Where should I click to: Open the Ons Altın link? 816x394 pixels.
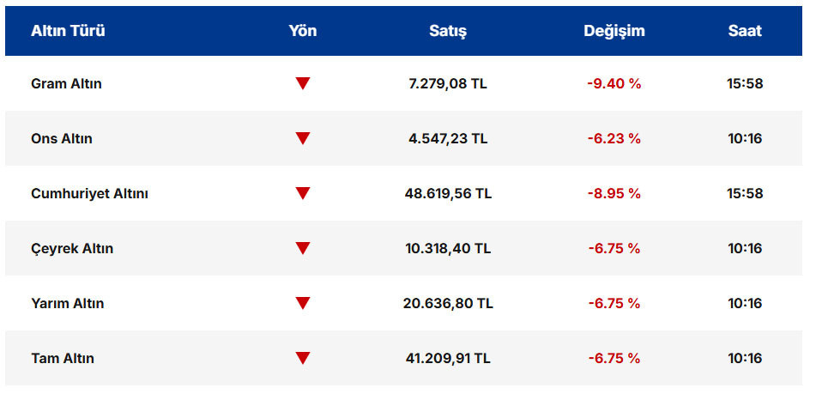point(62,139)
